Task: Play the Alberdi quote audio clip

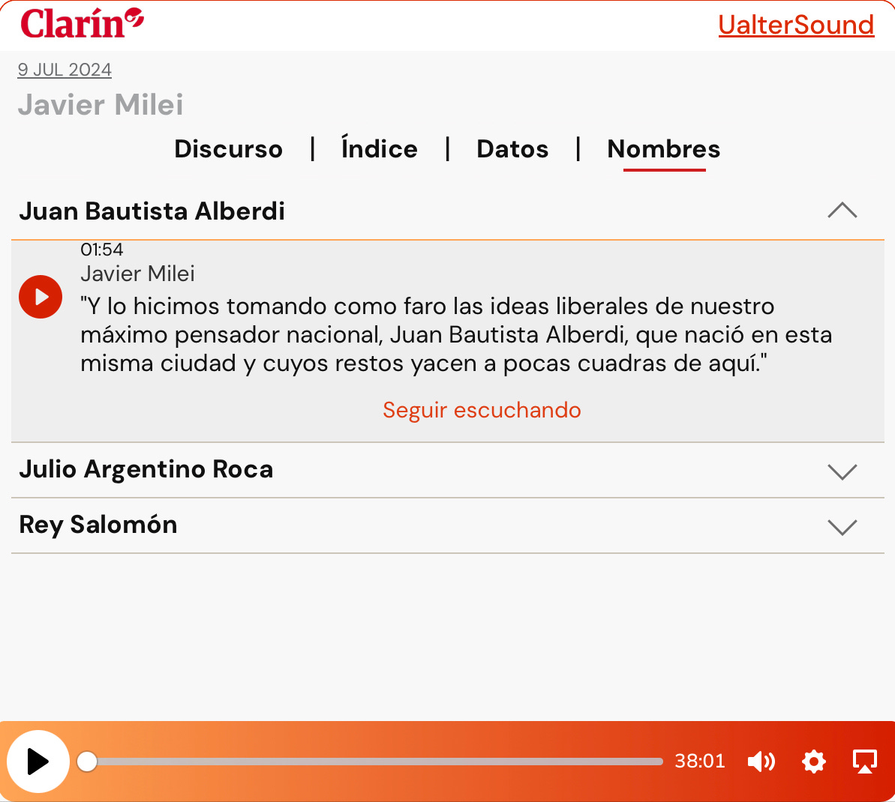Action: click(x=41, y=297)
